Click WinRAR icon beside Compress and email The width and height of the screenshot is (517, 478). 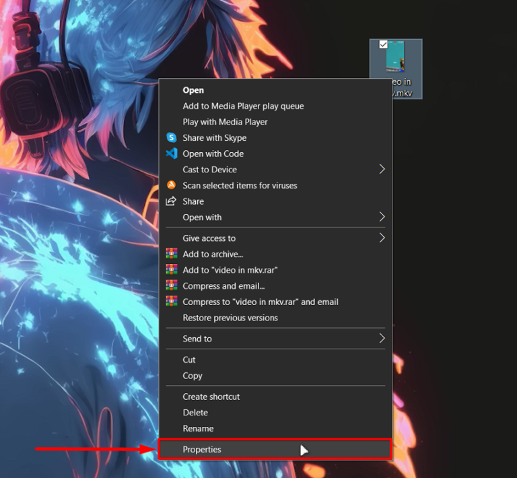172,285
